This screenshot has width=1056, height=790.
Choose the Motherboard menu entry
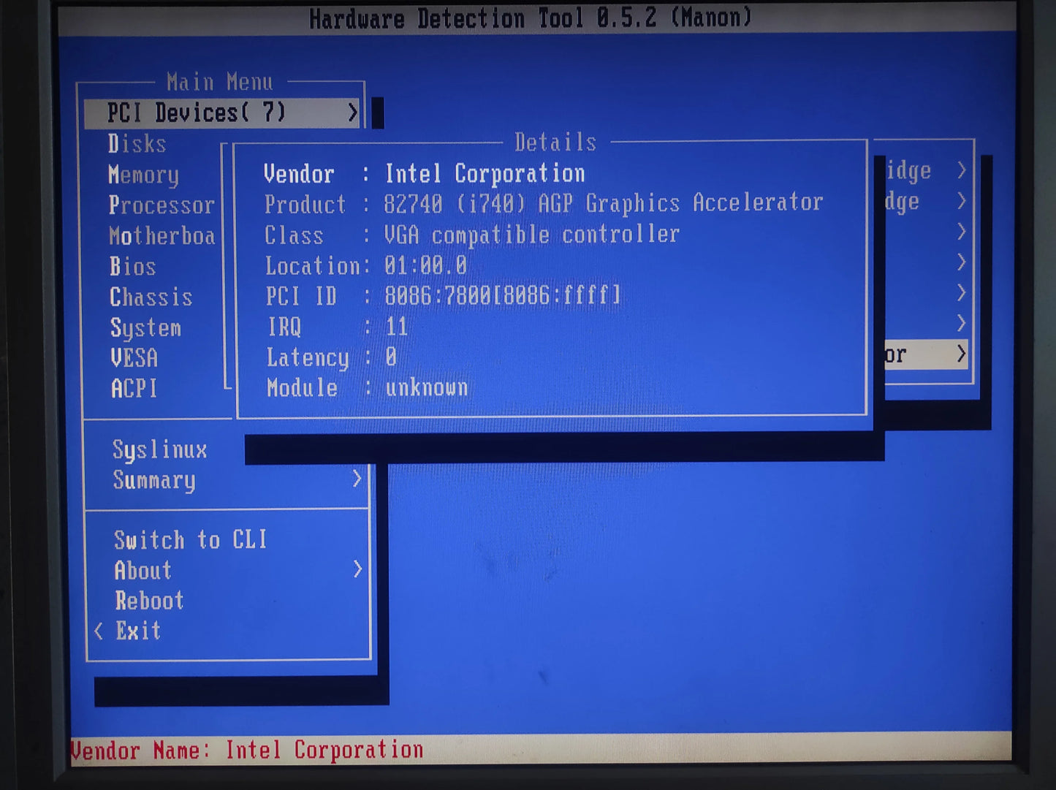162,236
